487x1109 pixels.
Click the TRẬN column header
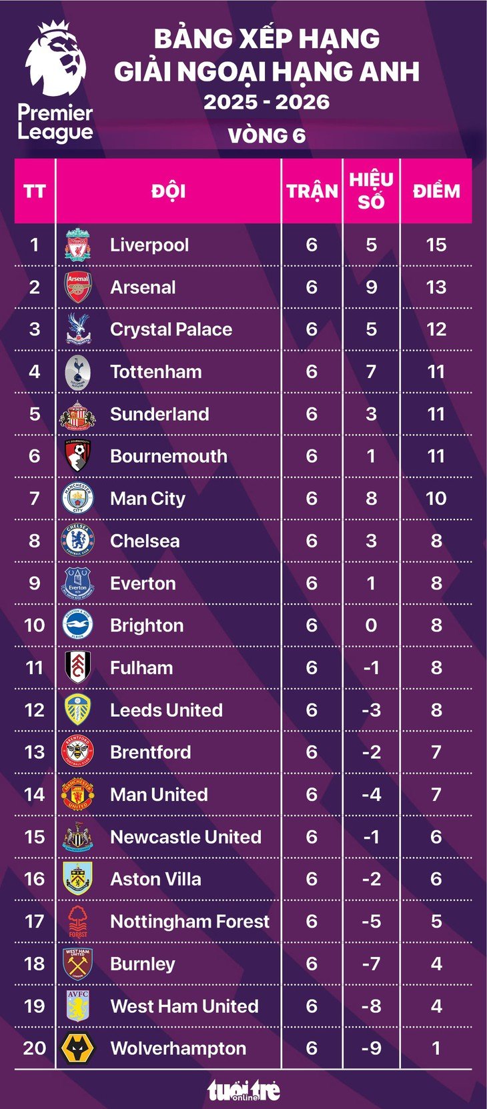coord(312,191)
